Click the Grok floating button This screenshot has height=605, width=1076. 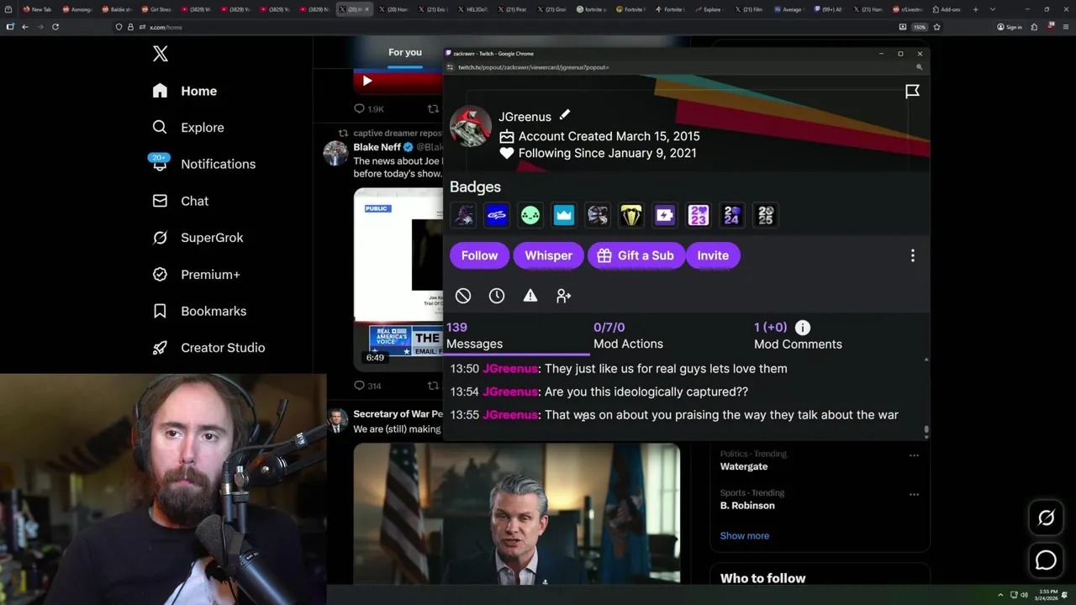1046,518
